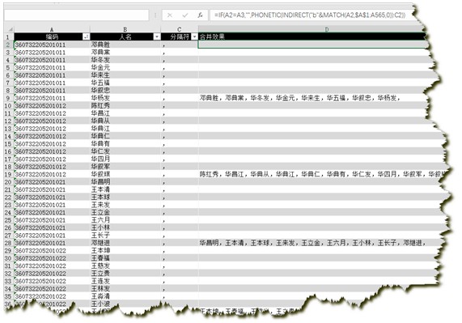
Task: Click the confirm checkmark icon in formula bar
Action: (x=185, y=15)
